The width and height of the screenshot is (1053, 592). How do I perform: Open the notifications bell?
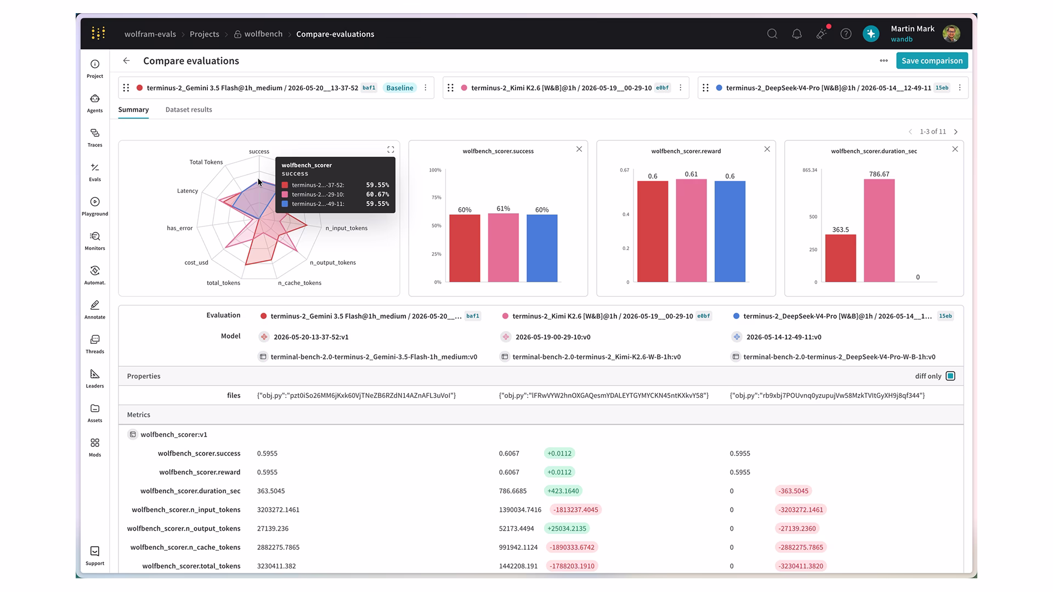click(797, 34)
